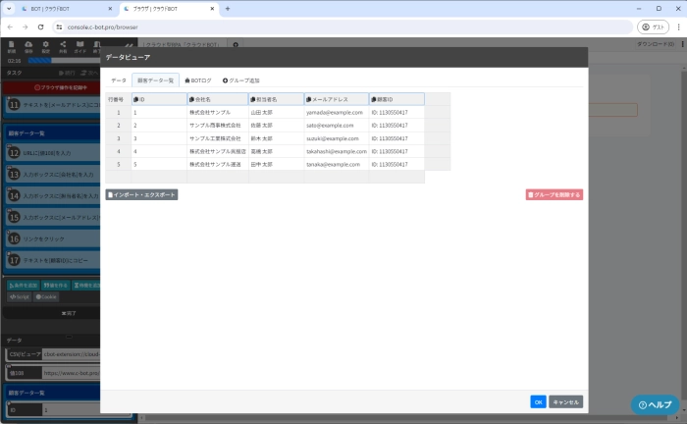Open 設定 (settings) gear icon
The height and width of the screenshot is (424, 687).
45,45
